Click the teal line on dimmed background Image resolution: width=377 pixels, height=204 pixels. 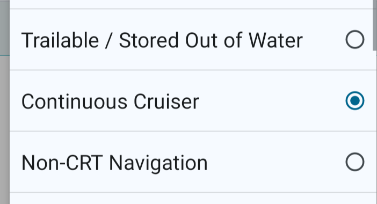pyautogui.click(x=5, y=55)
